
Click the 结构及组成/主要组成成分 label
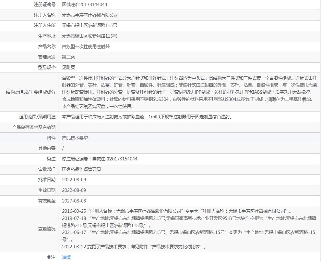click(x=31, y=92)
